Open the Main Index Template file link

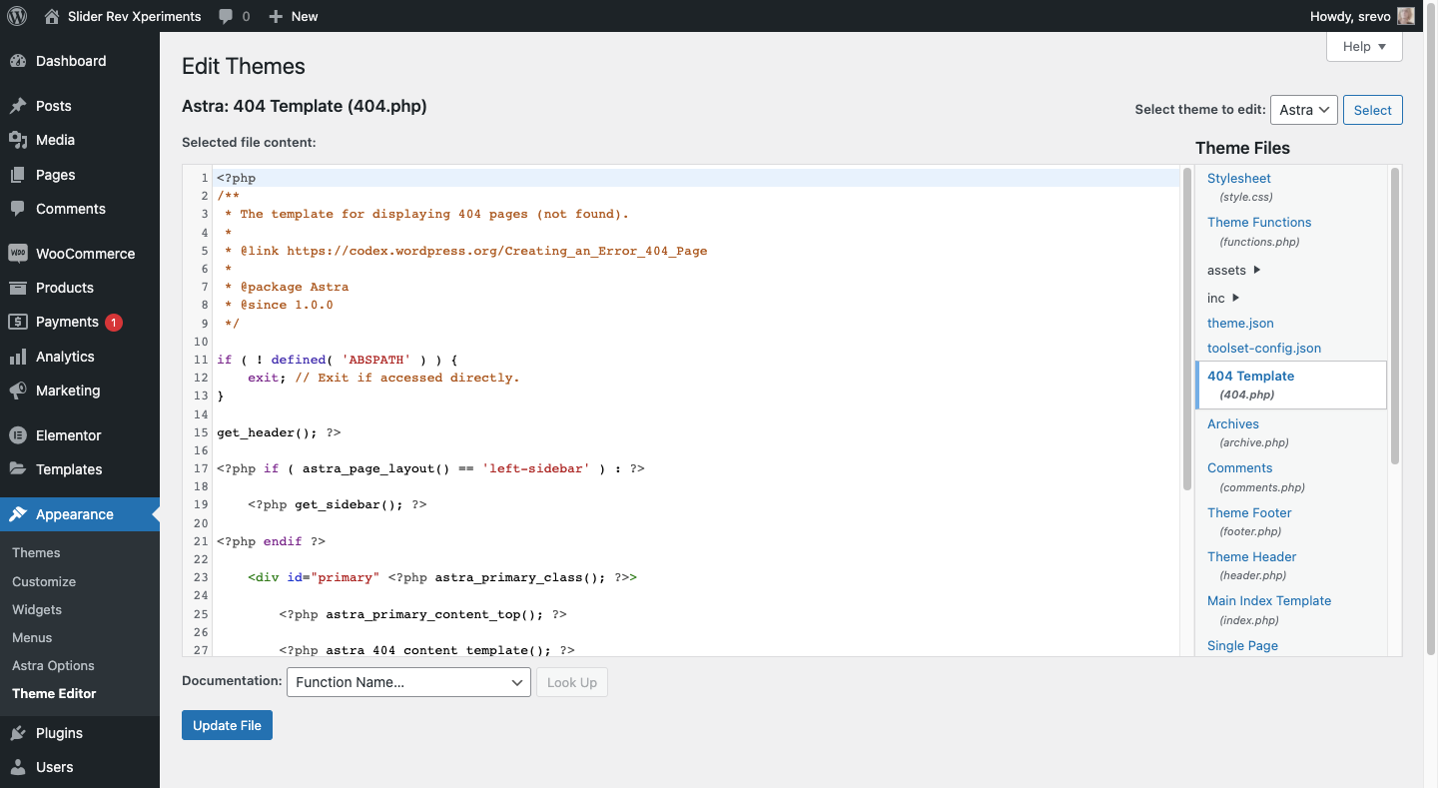(1269, 600)
